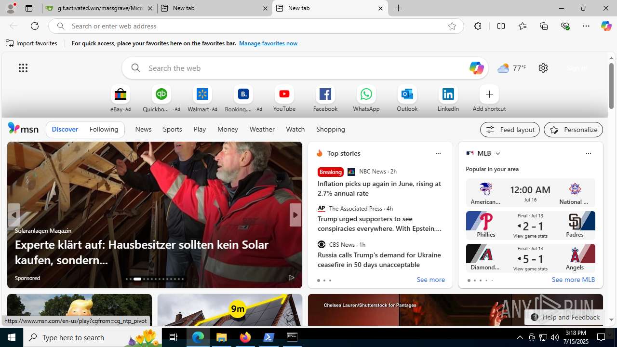This screenshot has height=347, width=617.
Task: Open the Settings and more ellipsis
Action: pyautogui.click(x=586, y=26)
